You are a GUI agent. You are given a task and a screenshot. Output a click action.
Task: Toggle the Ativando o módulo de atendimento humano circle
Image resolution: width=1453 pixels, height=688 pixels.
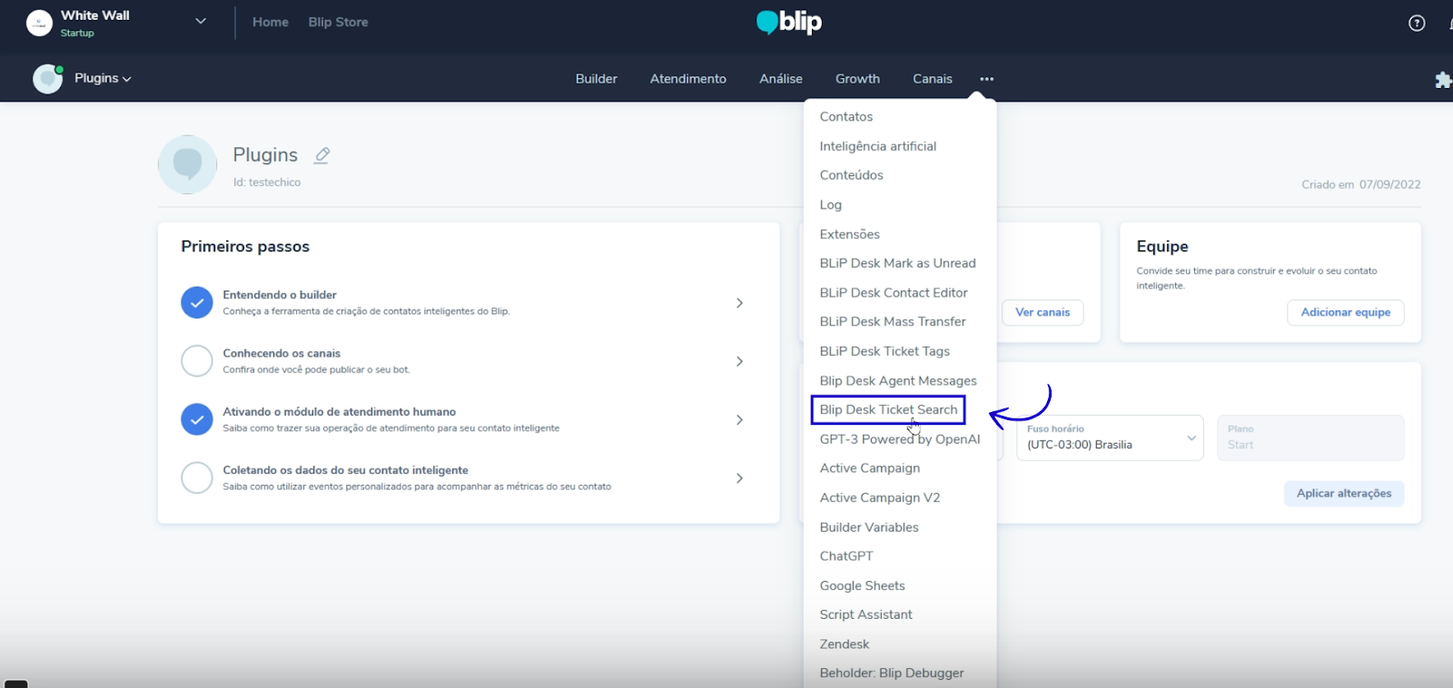point(197,419)
